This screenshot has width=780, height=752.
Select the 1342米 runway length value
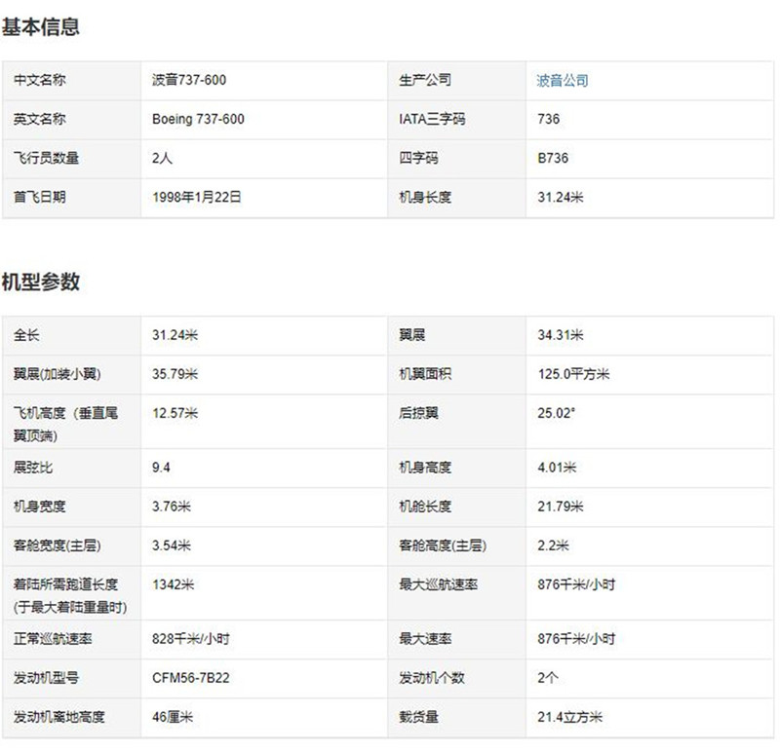click(174, 584)
